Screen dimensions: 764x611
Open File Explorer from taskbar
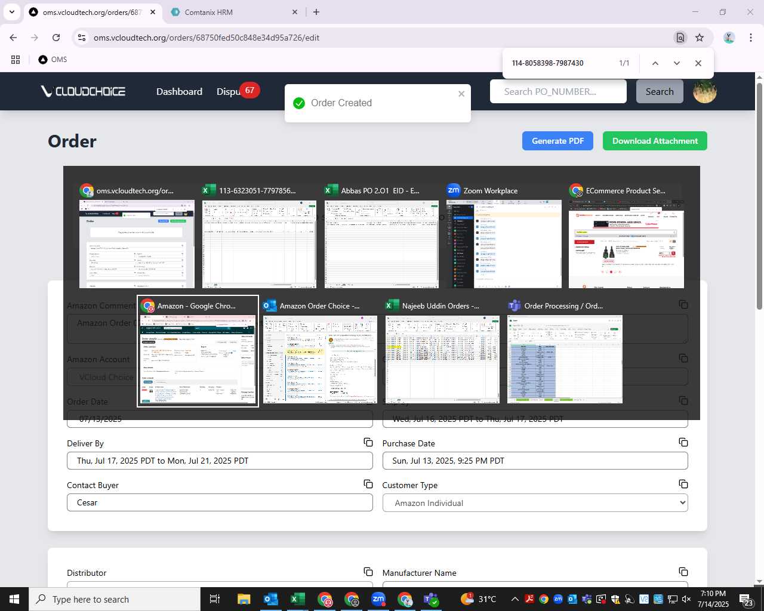coord(244,599)
